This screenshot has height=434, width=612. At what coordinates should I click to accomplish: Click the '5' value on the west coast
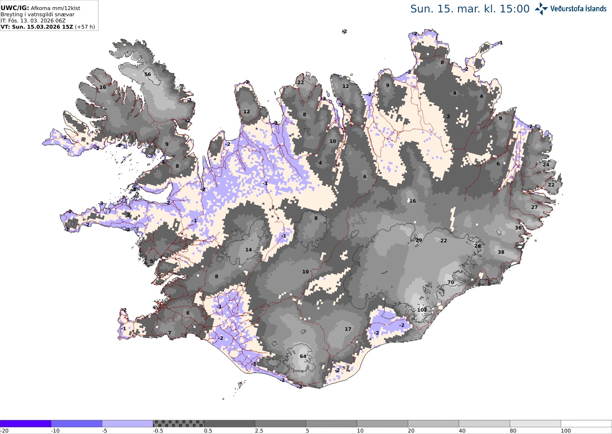tap(152, 261)
